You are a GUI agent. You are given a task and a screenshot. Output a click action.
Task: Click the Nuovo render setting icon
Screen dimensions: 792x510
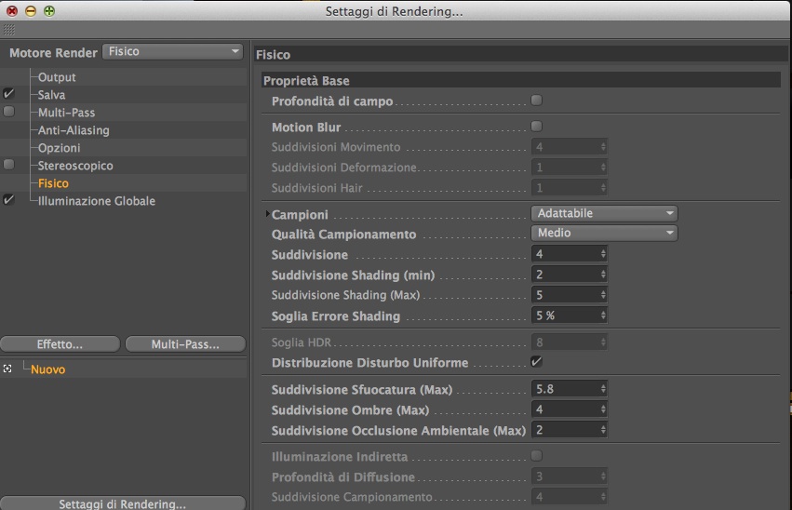7,369
